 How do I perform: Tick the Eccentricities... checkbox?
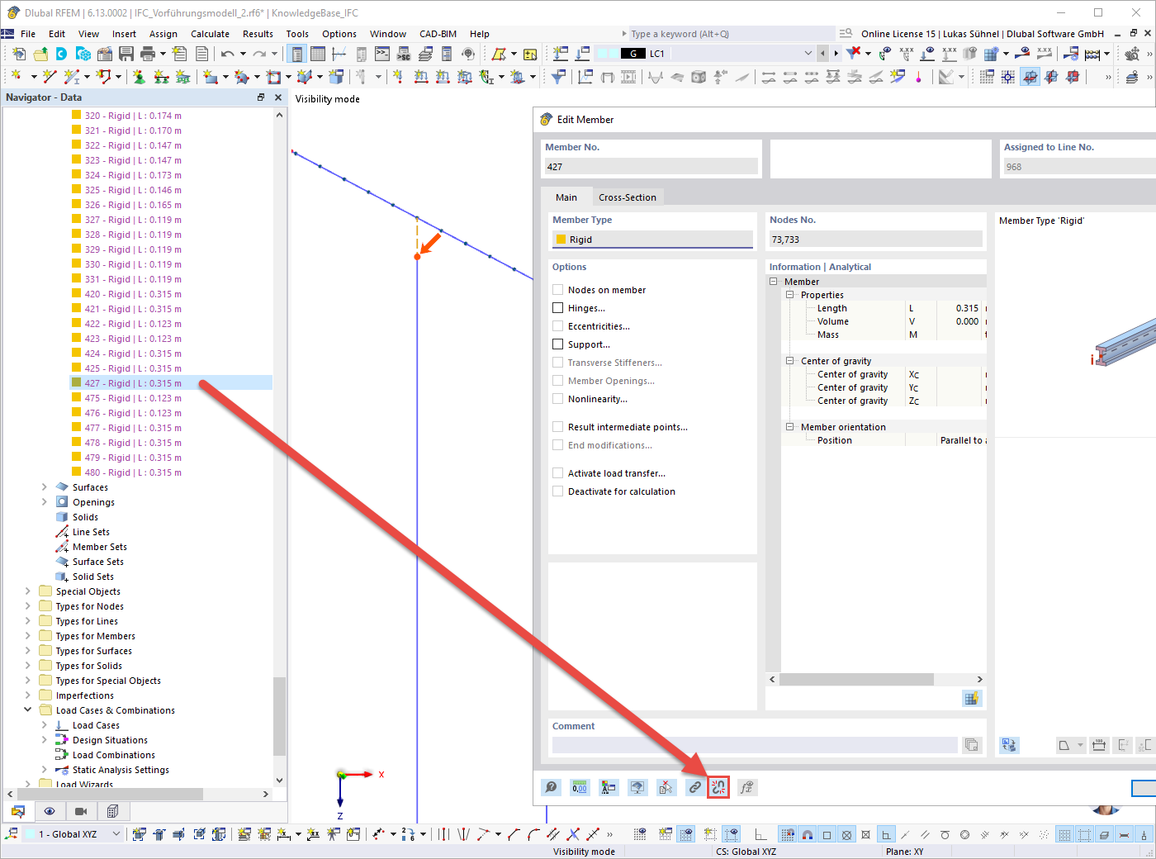coord(558,326)
